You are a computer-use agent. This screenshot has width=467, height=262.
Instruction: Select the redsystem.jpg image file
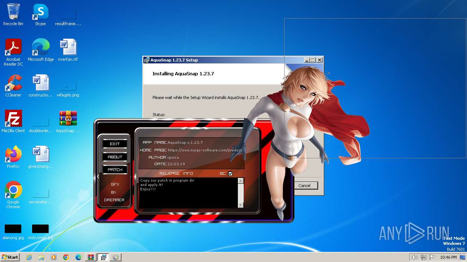click(40, 232)
